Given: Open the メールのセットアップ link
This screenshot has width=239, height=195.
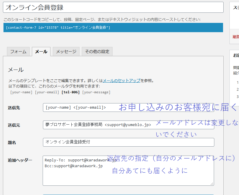Looking at the screenshot, I should click(x=122, y=81).
